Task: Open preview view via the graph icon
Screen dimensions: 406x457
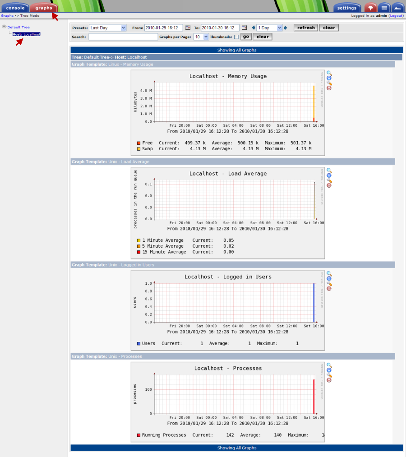Action: click(x=397, y=7)
